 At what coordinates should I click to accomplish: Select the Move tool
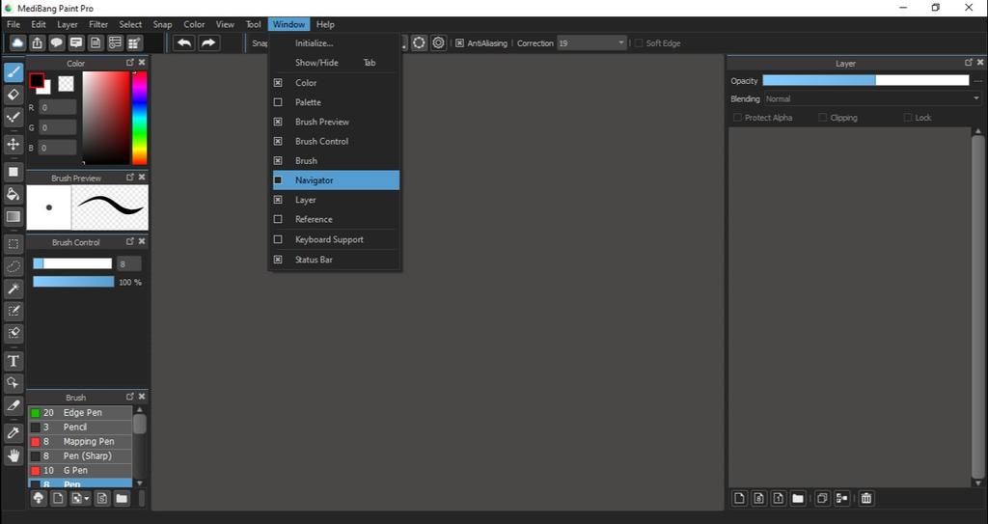(14, 145)
